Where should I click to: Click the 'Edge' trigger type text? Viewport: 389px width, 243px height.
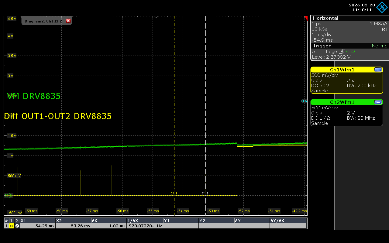pos(332,52)
